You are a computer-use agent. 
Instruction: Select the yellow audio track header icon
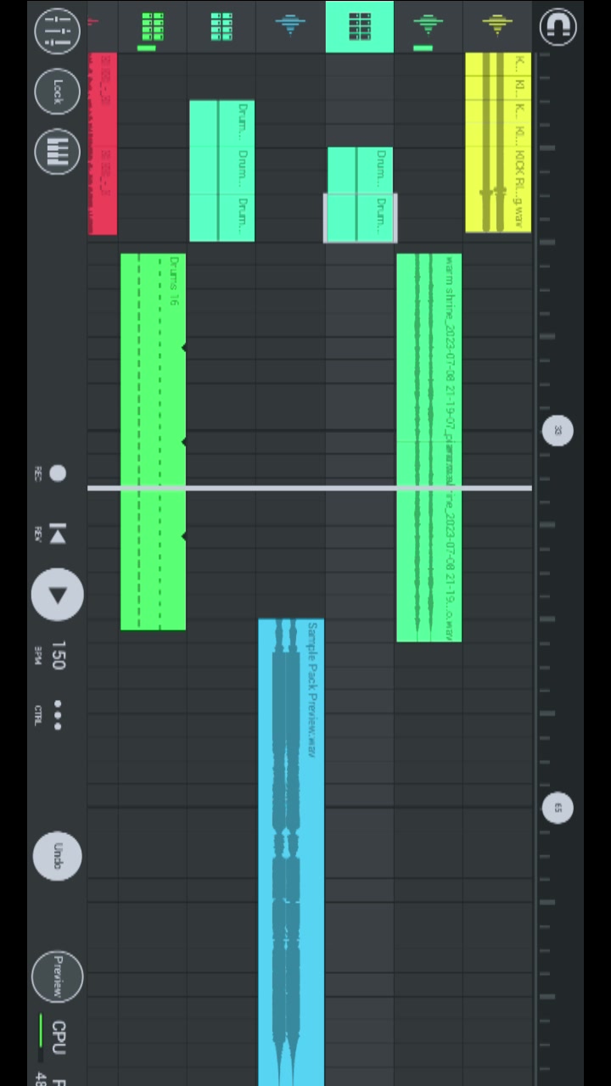coord(497,27)
